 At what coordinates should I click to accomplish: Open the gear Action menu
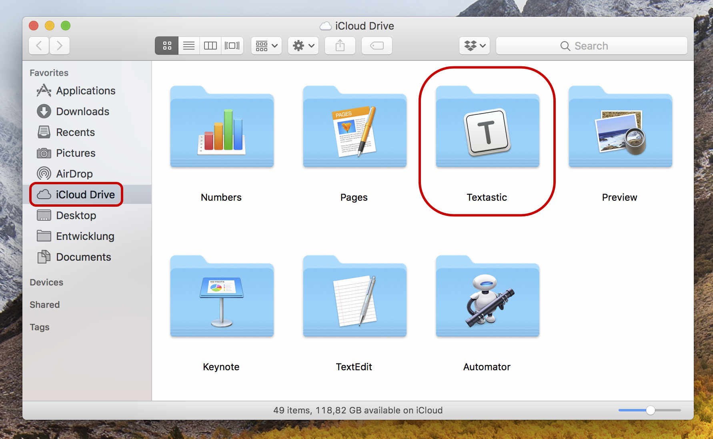click(x=303, y=46)
